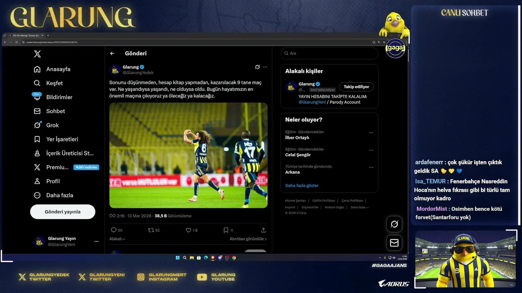Screen dimensions: 522x293
Task: Open the Reklam bilgisi footer link
Action: (x=334, y=207)
